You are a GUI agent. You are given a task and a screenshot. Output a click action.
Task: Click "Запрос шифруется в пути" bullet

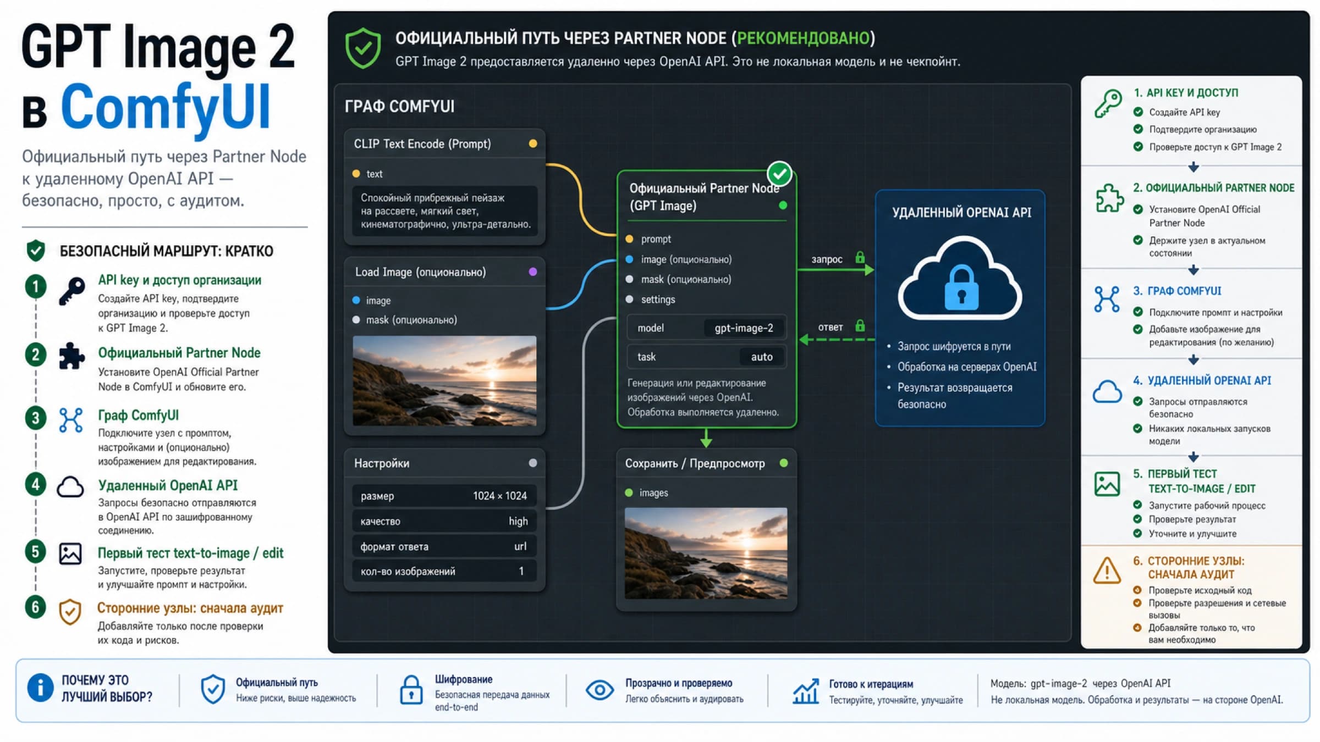(948, 346)
